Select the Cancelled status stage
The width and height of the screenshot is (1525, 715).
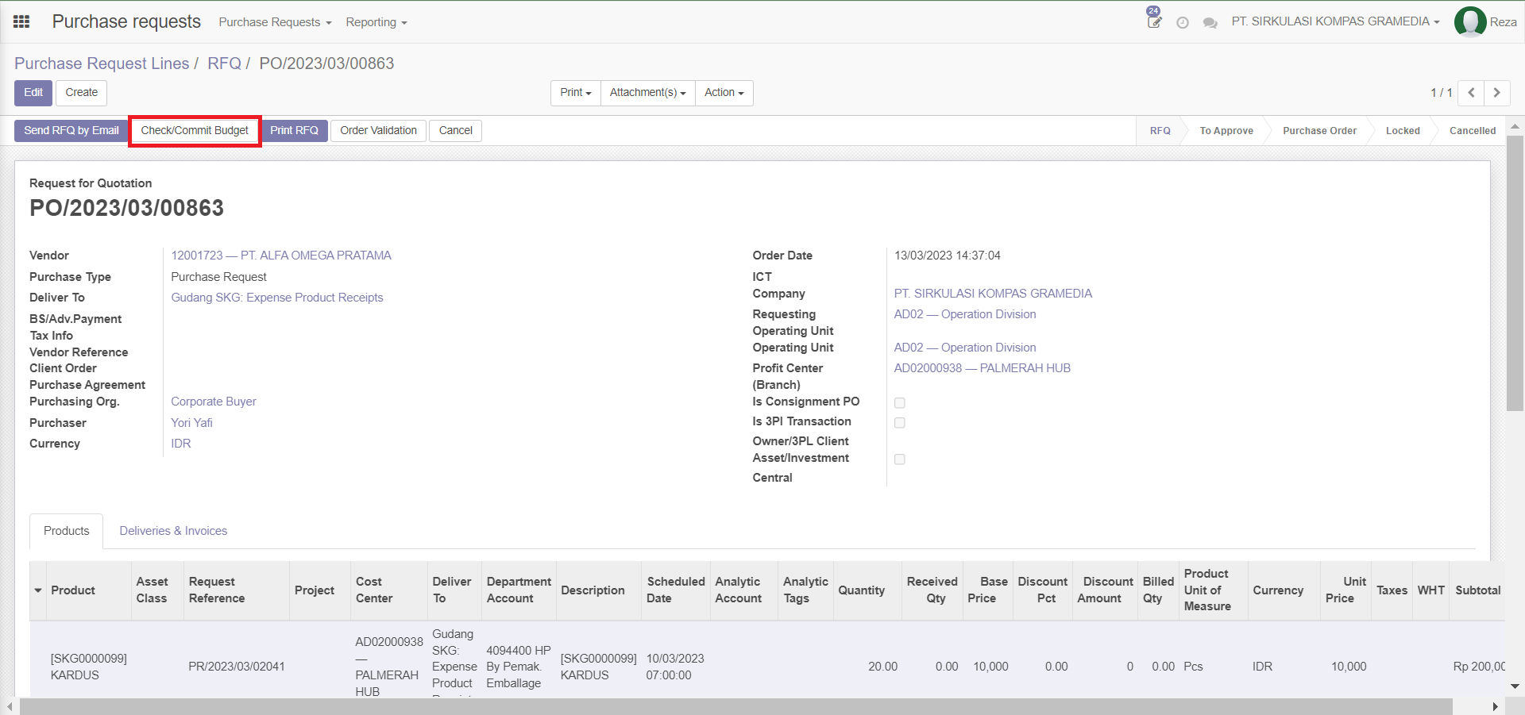[1473, 131]
